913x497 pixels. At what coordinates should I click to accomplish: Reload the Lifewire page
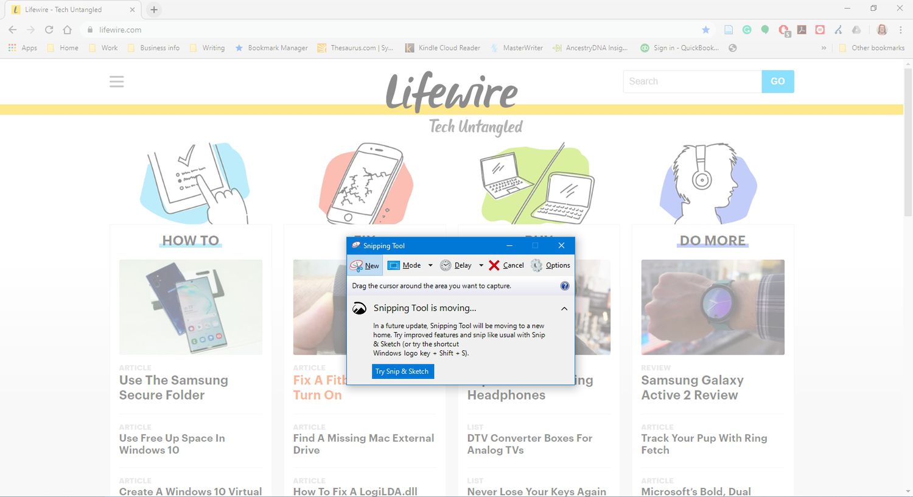[x=49, y=29]
